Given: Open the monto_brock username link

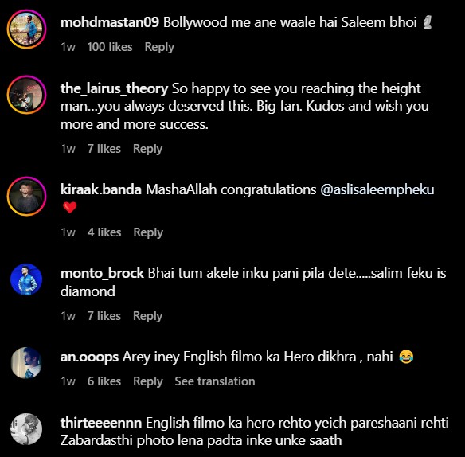Looking at the screenshot, I should tap(102, 273).
